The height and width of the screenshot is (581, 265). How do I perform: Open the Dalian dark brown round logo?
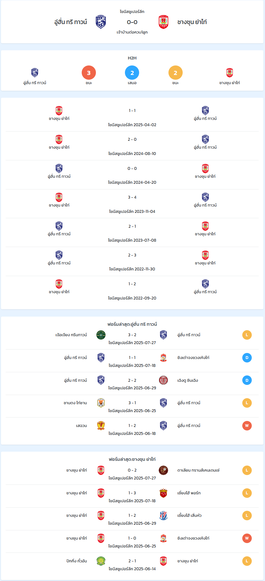click(x=163, y=470)
